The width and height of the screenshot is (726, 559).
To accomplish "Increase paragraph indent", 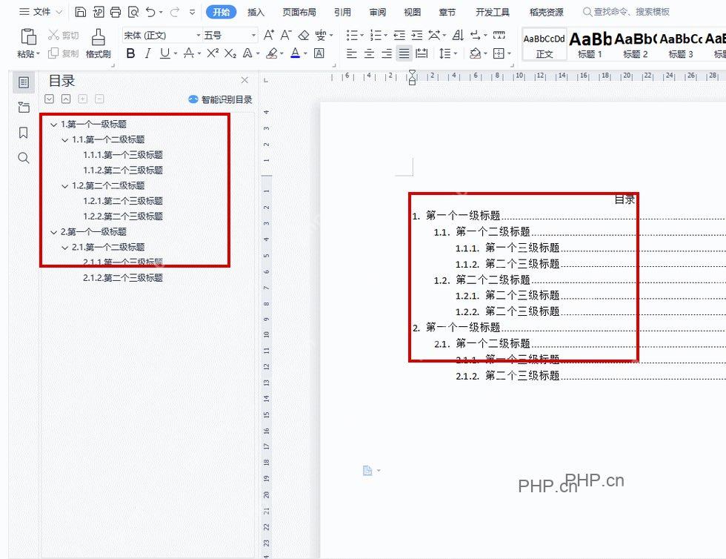I will [x=416, y=35].
